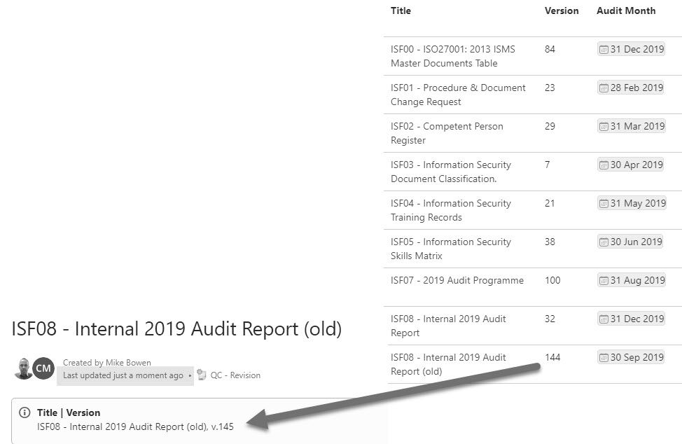The width and height of the screenshot is (682, 444).
Task: Select the 30 Jun 2019 date lozenge
Action: click(630, 242)
